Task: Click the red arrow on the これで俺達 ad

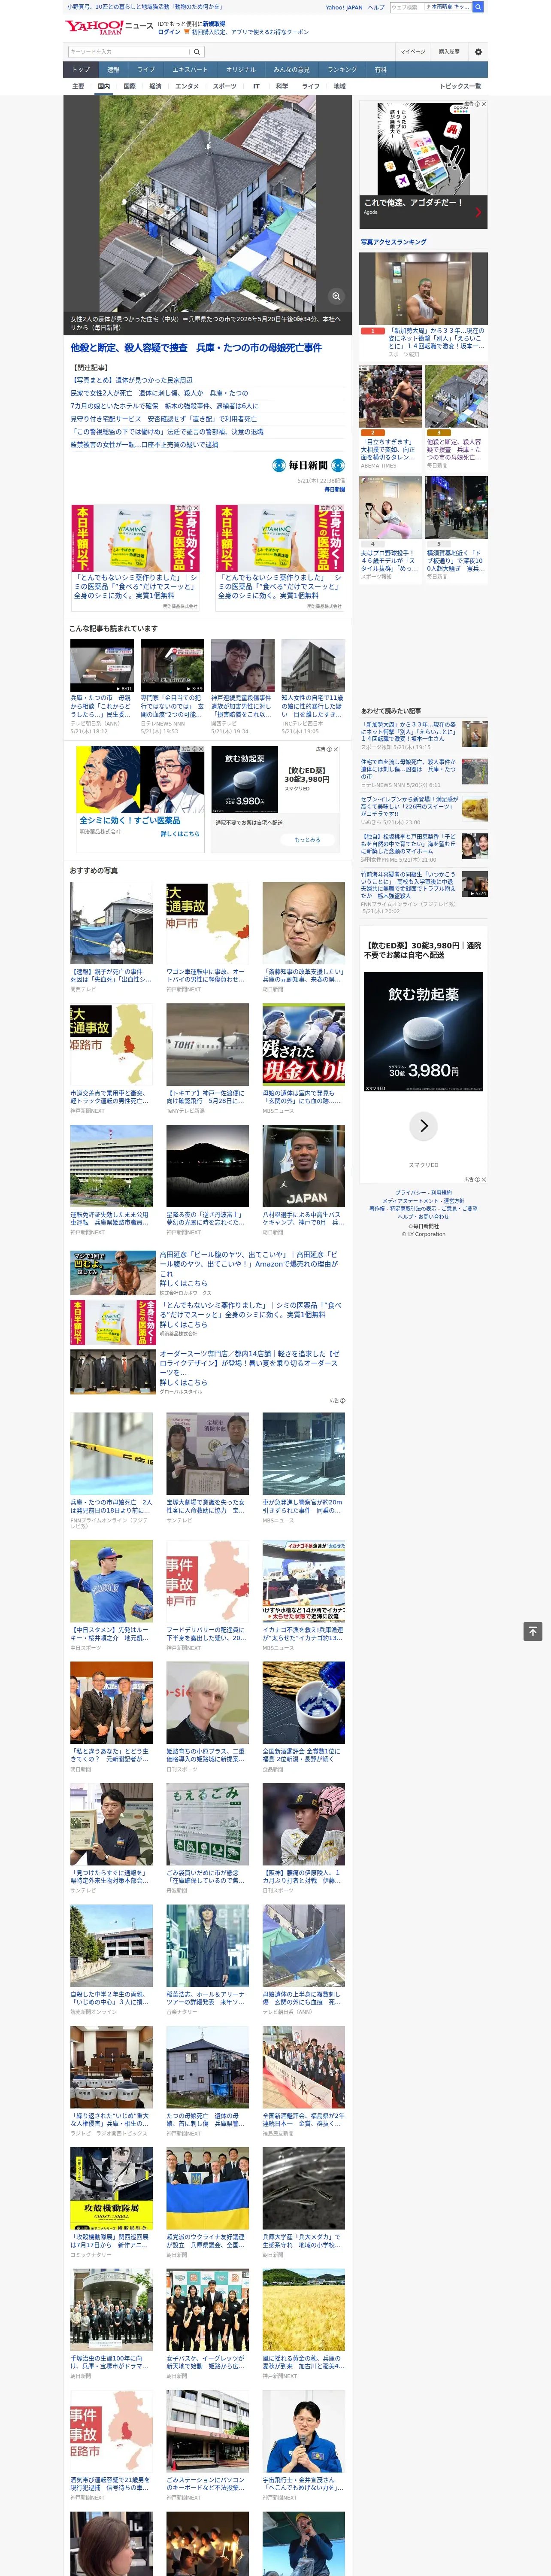Action: [x=478, y=212]
